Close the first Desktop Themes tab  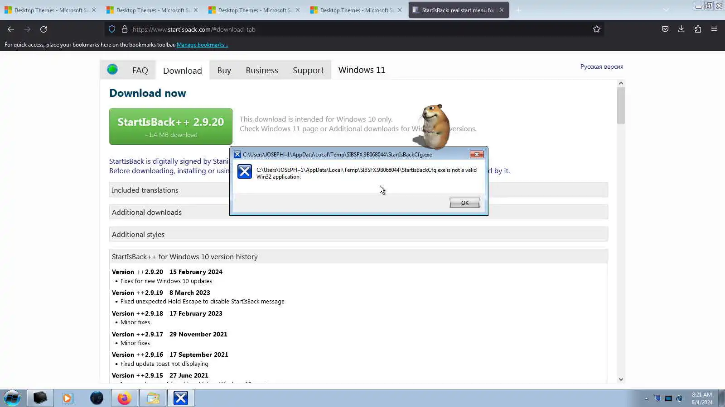point(94,10)
